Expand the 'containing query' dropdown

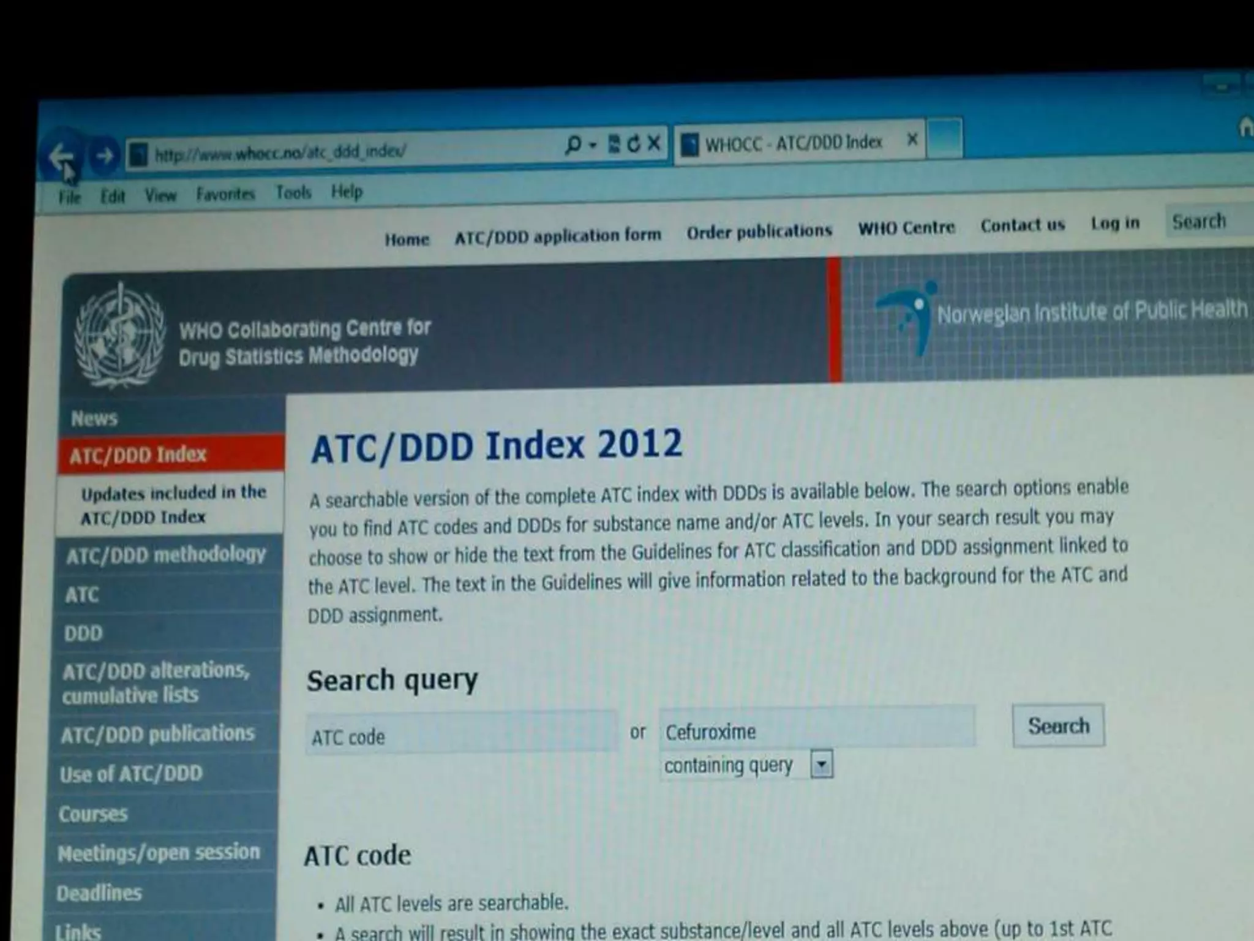coord(822,765)
